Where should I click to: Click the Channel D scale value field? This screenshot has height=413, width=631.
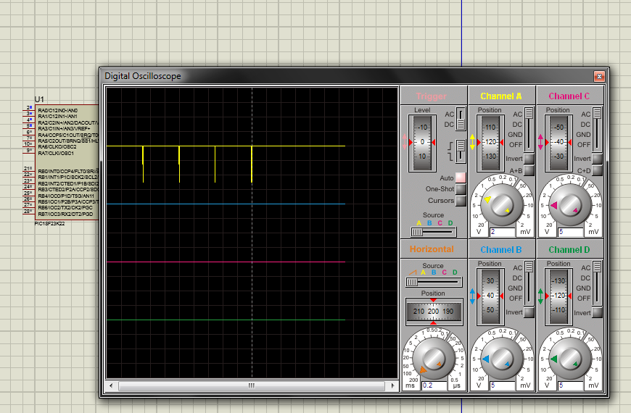571,385
